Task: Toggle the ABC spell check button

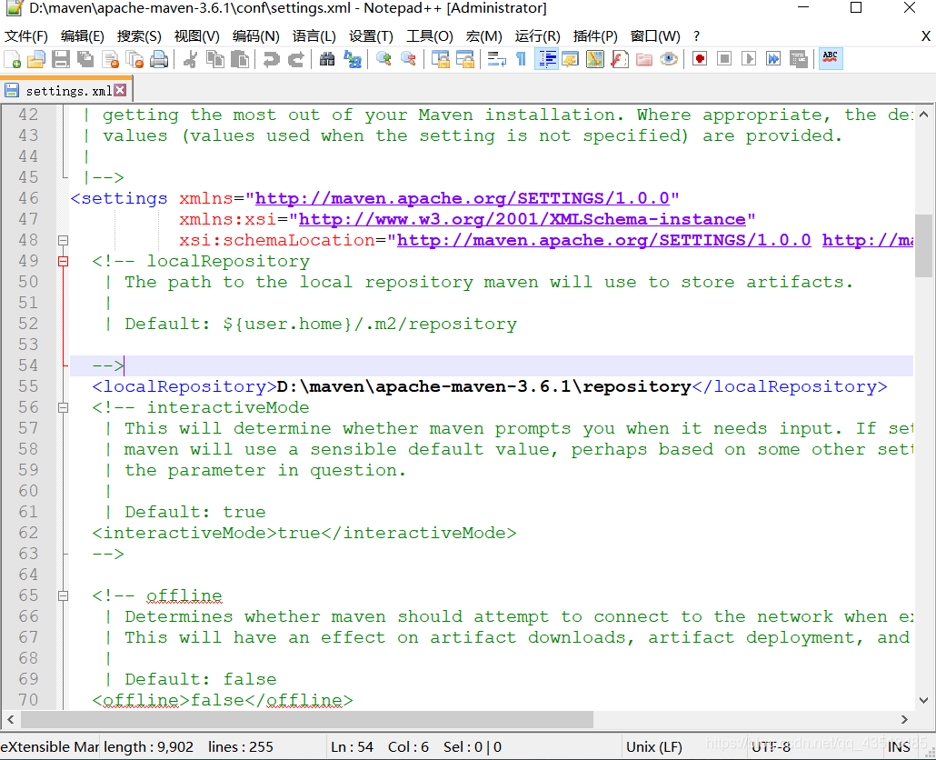Action: pyautogui.click(x=830, y=59)
